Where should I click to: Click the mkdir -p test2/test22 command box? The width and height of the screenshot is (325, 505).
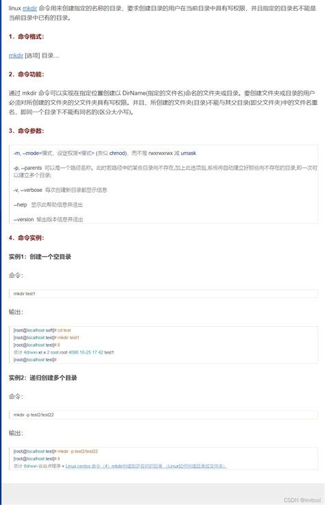[163, 415]
